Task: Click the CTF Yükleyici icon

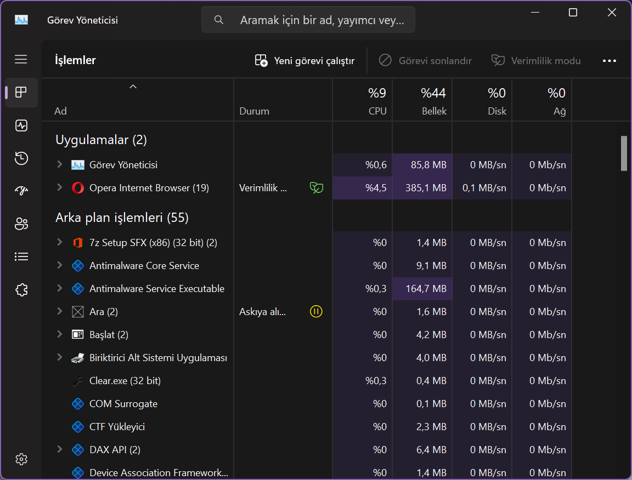Action: 78,426
